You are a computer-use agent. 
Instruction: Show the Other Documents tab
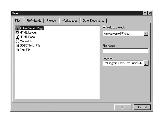pyautogui.click(x=93, y=21)
